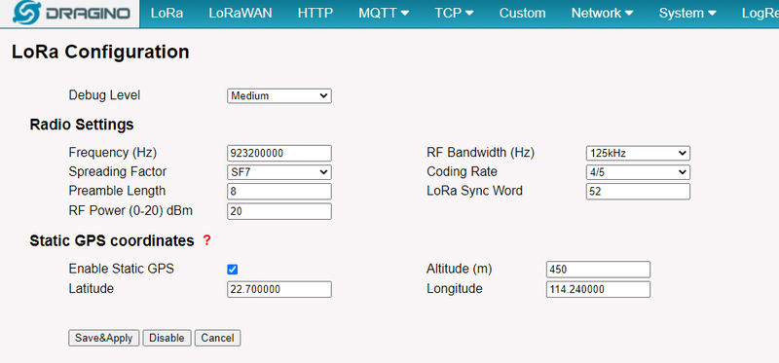Screen dimensions: 779x363
Task: Open the HTTP menu tab
Action: [315, 14]
